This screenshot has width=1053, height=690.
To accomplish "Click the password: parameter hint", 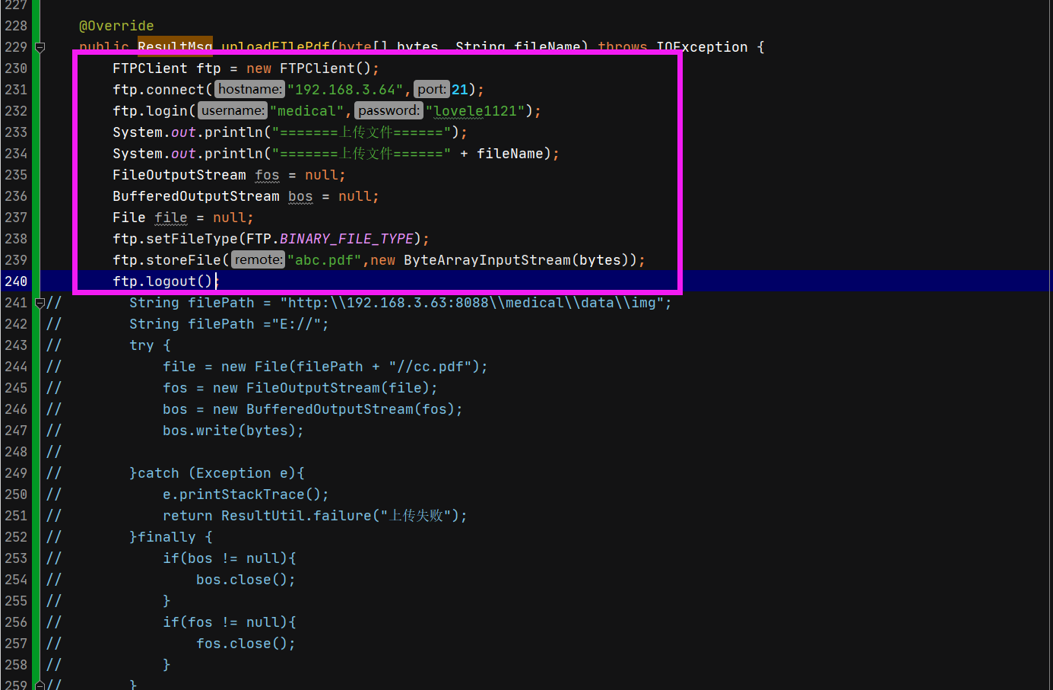I will (389, 111).
